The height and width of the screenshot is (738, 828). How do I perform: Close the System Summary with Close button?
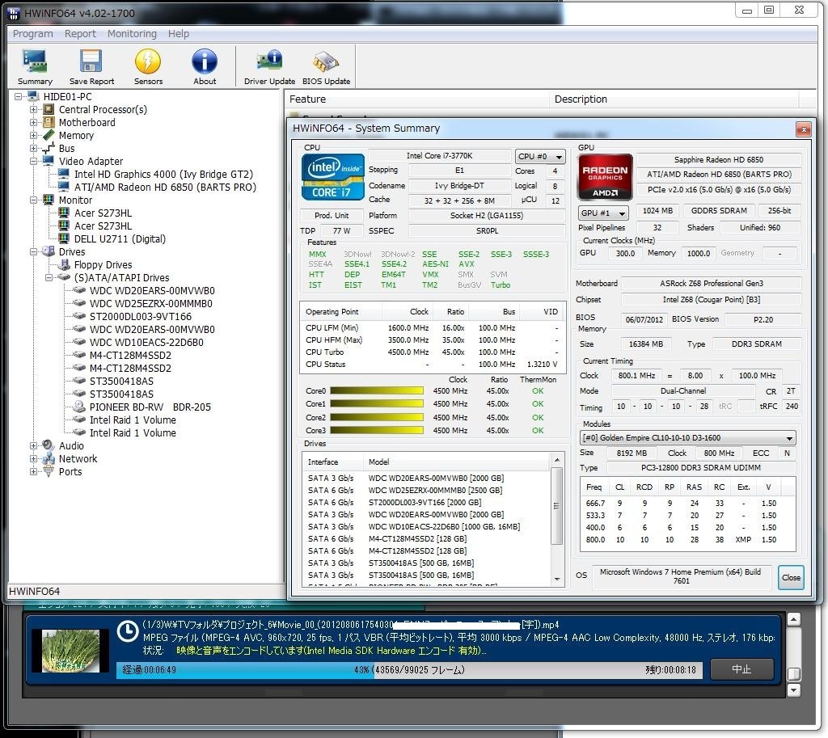tap(791, 577)
